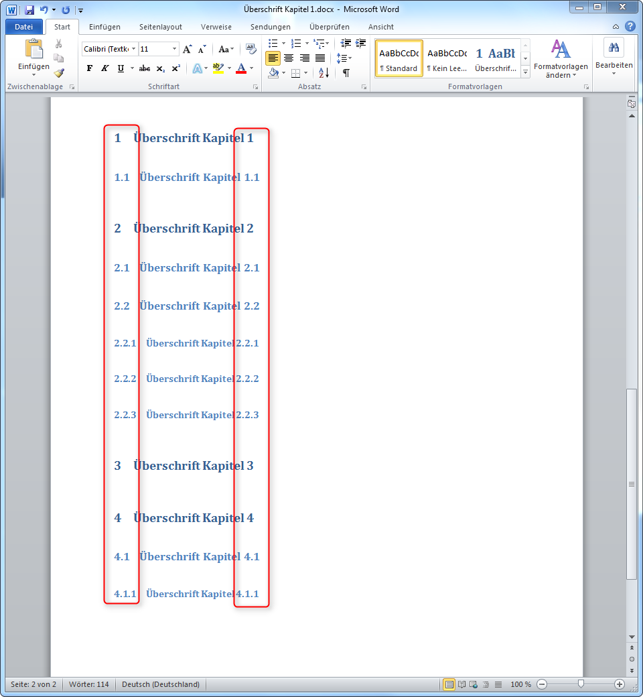
Task: Show paragraph marks with the pilcrow icon
Action: 346,73
